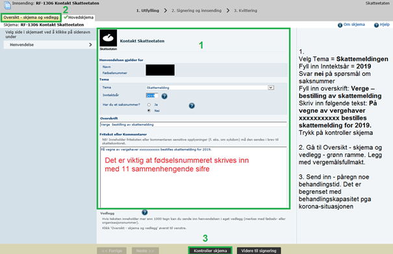The height and width of the screenshot is (254, 393).
Task: Select Nei for saksnummer question
Action: (149, 111)
